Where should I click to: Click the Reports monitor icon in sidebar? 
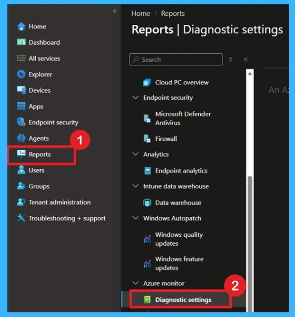21,154
